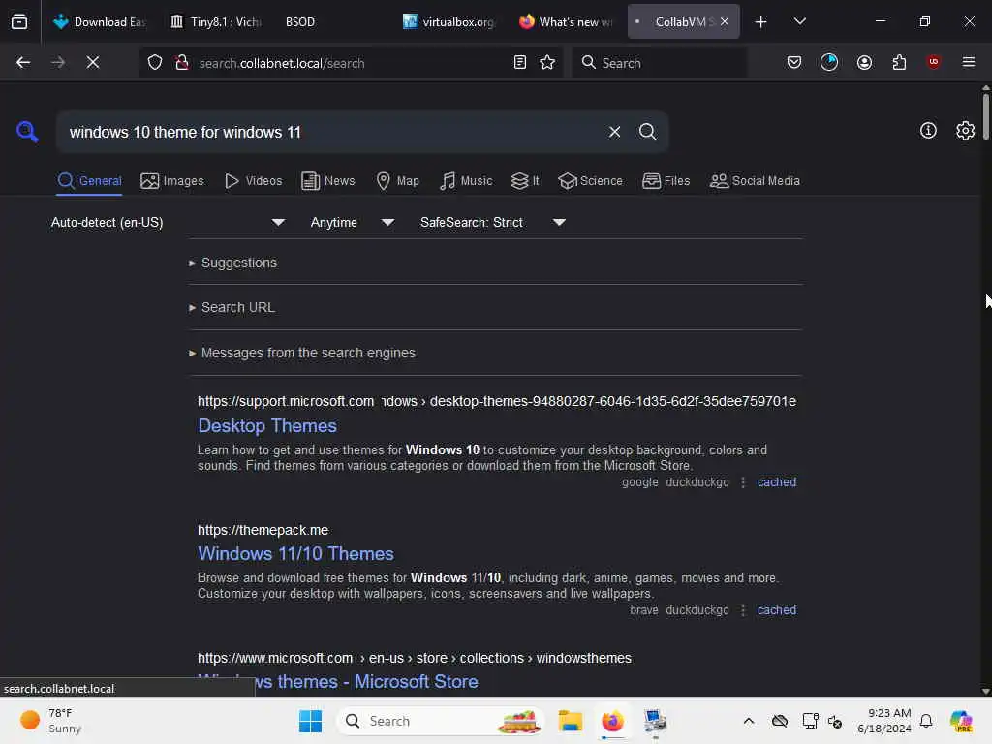
Task: Switch to What's new tab
Action: point(566,21)
